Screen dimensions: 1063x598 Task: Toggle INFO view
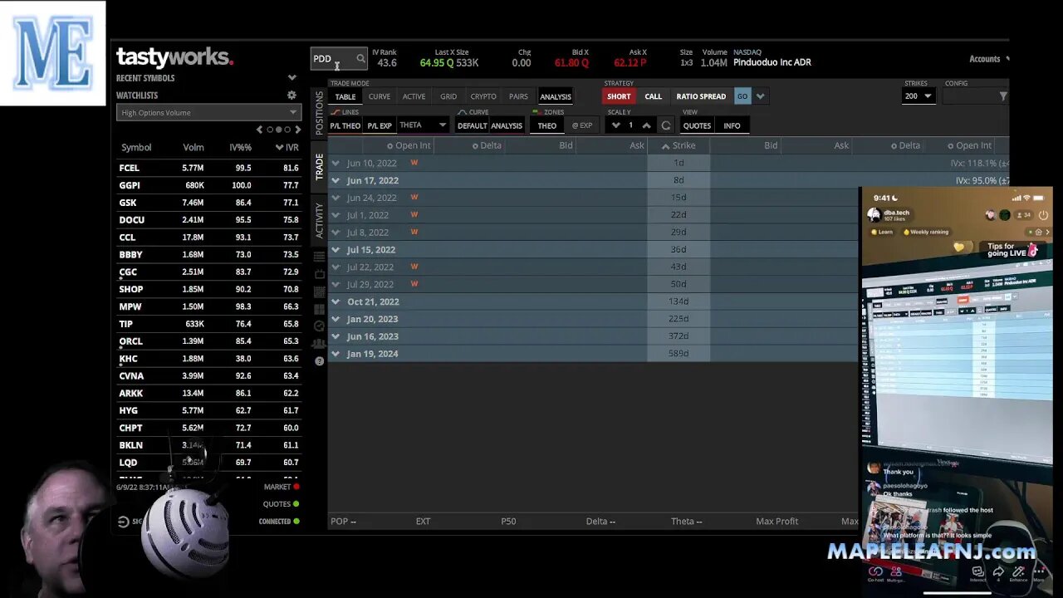(732, 125)
